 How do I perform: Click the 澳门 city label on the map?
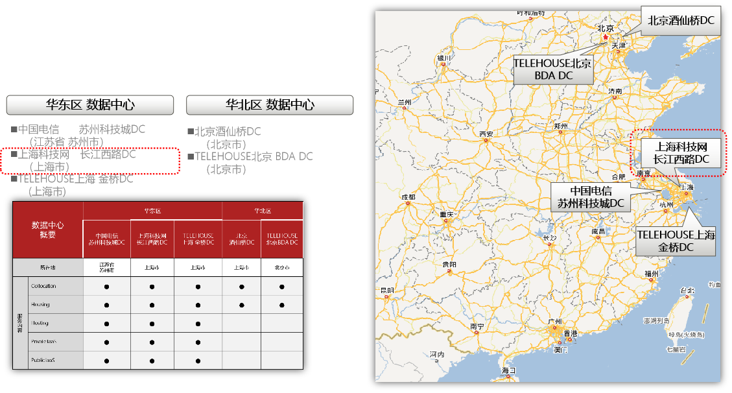pyautogui.click(x=560, y=350)
